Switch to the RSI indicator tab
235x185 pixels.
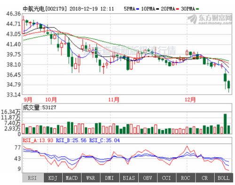[x=33, y=178]
